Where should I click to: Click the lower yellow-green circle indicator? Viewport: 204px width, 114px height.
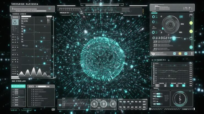point(191,31)
